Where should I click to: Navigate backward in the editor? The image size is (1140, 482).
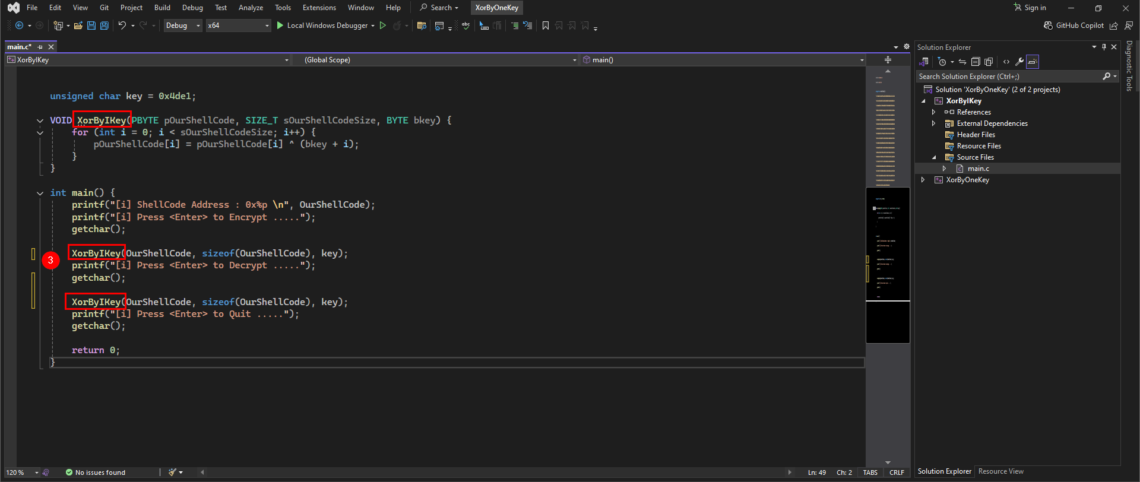[19, 26]
